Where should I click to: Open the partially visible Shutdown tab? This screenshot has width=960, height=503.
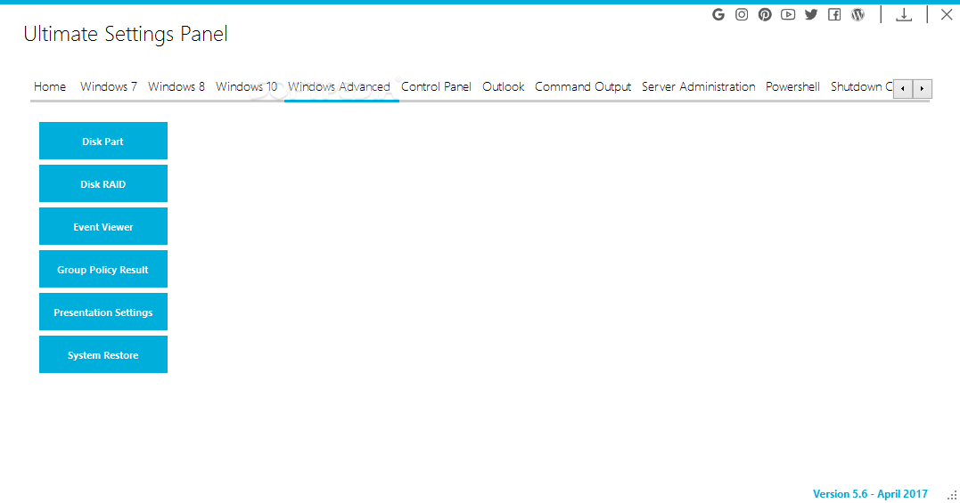861,86
